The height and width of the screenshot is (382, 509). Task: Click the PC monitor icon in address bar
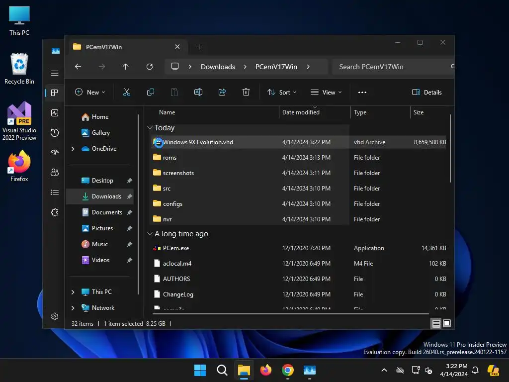175,67
